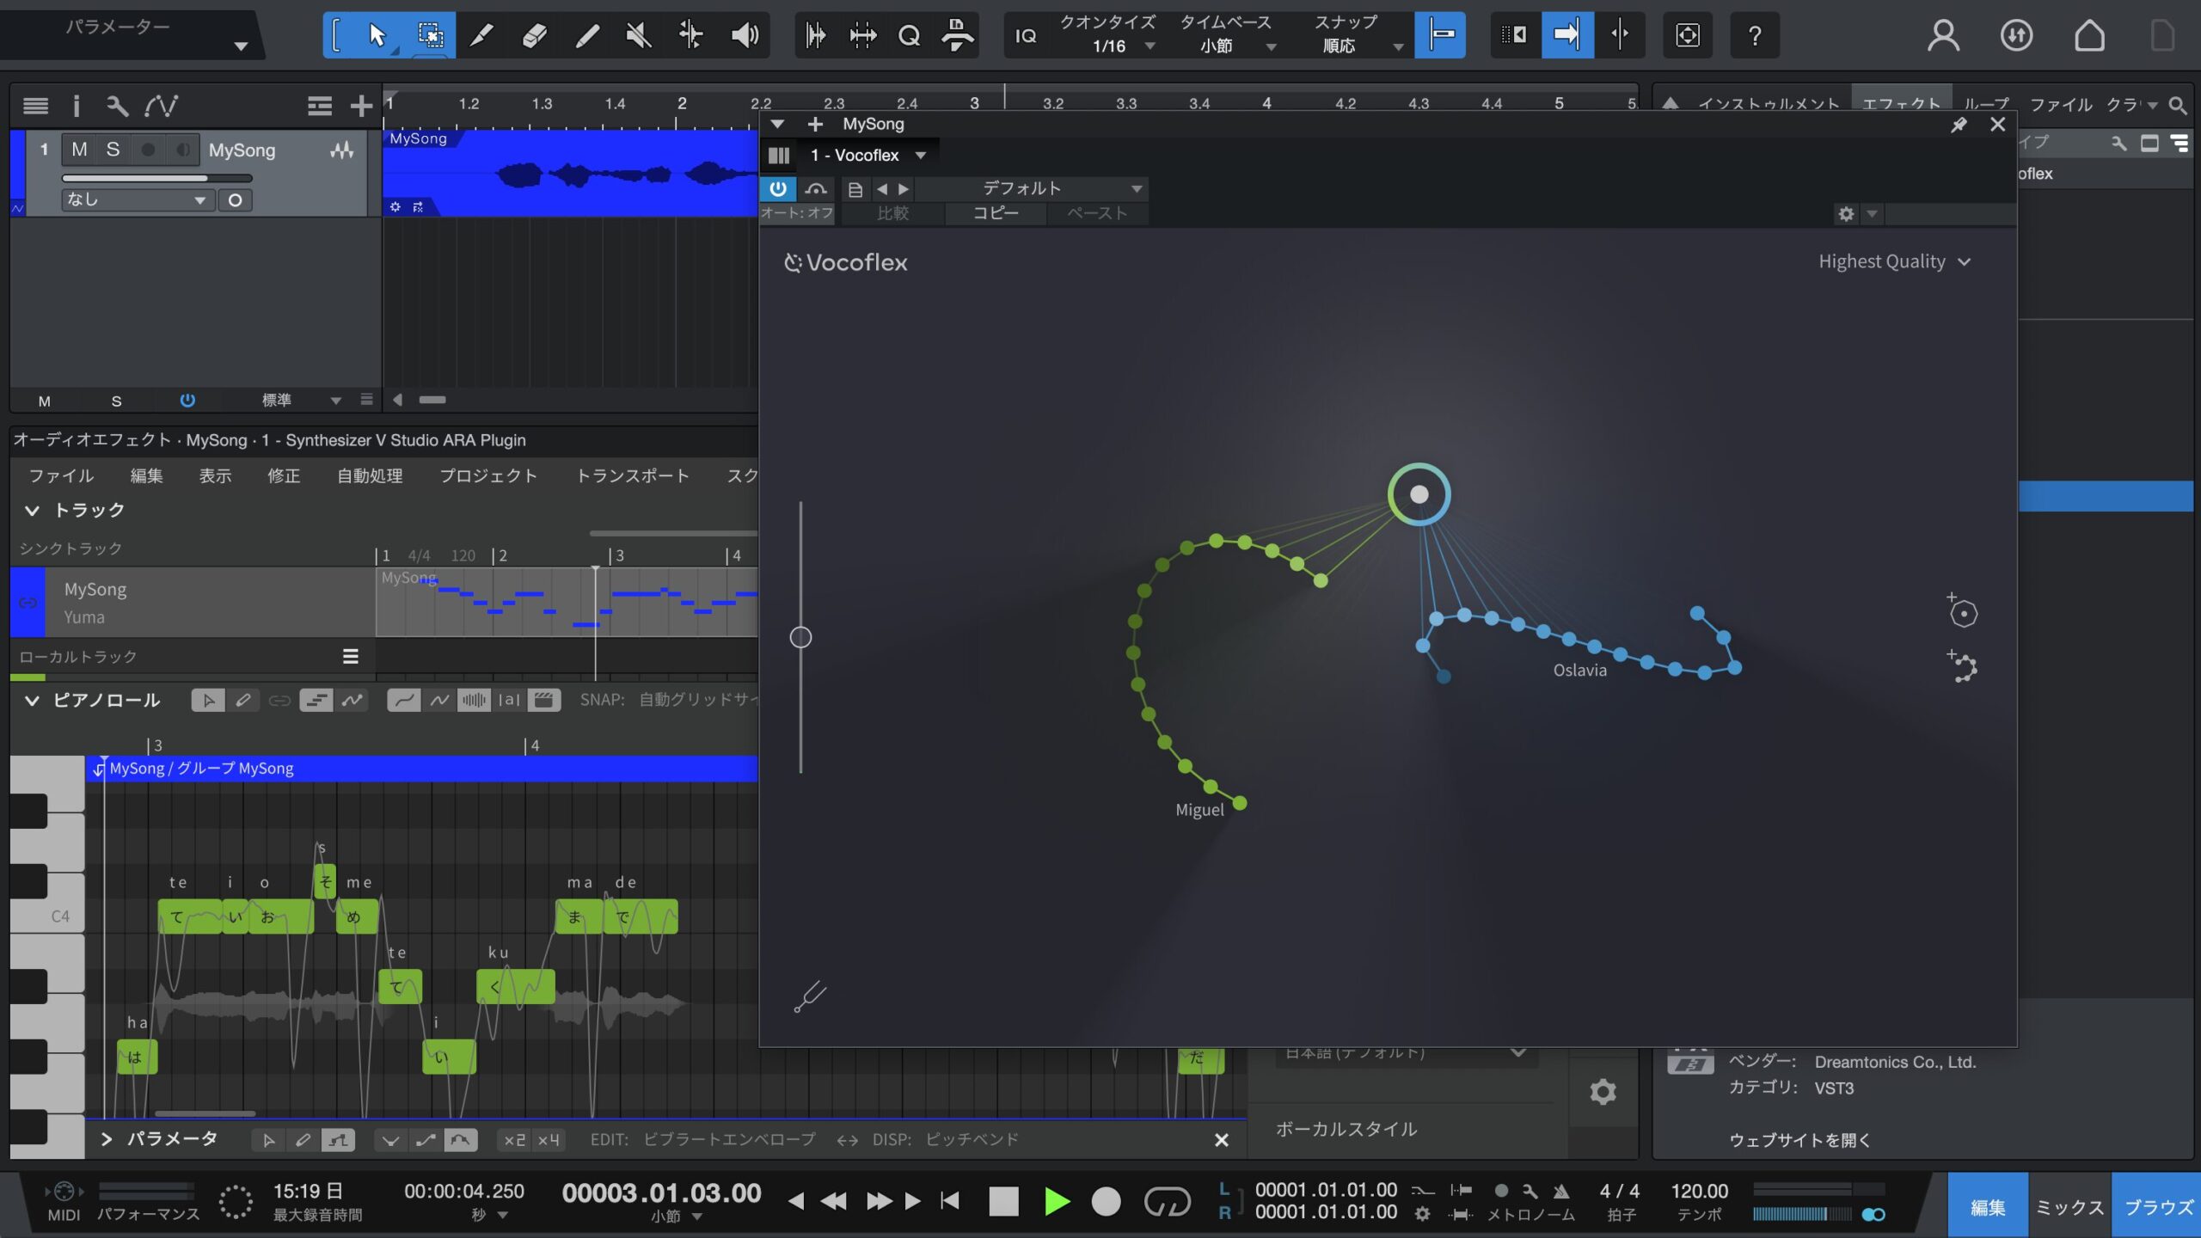Viewport: 2201px width, 1238px height.
Task: Select the Mute tool
Action: pyautogui.click(x=639, y=35)
